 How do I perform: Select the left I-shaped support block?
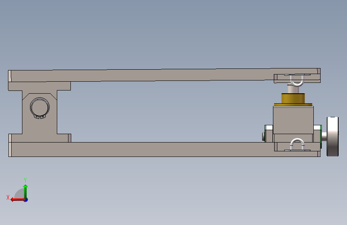tap(40, 112)
